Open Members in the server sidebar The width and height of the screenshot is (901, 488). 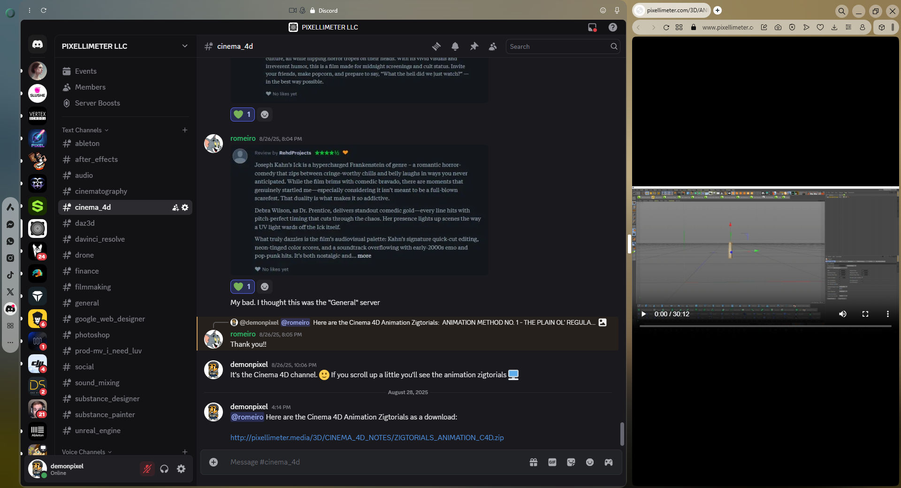[x=125, y=87]
